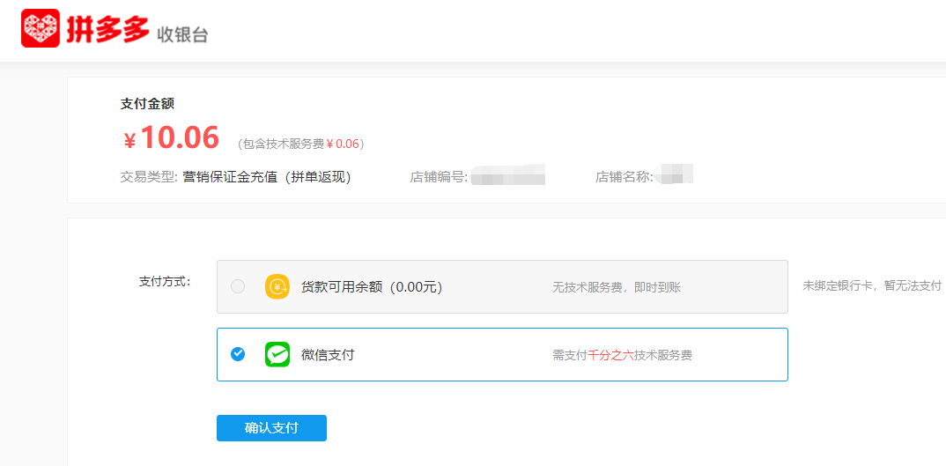The image size is (946, 466).
Task: Click the 拼多多 brand wordmark
Action: click(x=107, y=28)
